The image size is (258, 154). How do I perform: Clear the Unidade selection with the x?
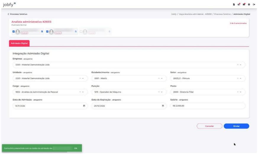pos(80,78)
